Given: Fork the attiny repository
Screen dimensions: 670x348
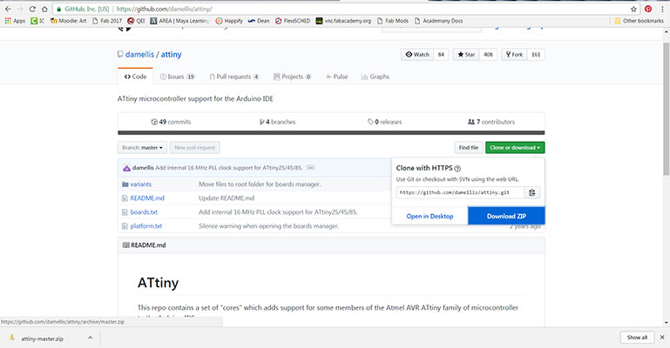Looking at the screenshot, I should coord(514,55).
